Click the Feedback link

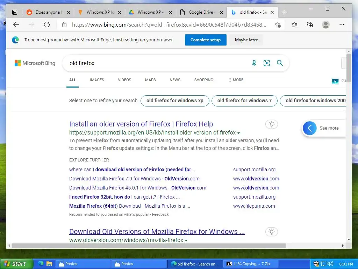160,214
